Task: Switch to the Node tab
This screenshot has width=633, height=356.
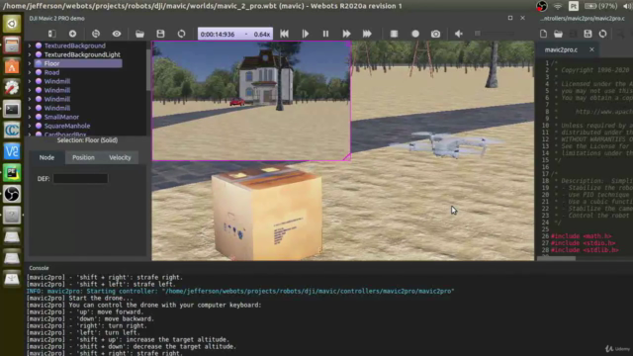Action: coord(46,157)
